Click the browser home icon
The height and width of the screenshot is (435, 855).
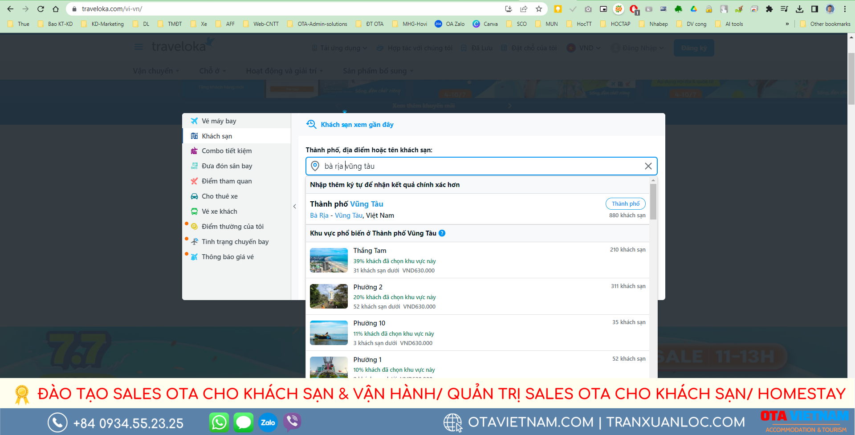[x=56, y=9]
